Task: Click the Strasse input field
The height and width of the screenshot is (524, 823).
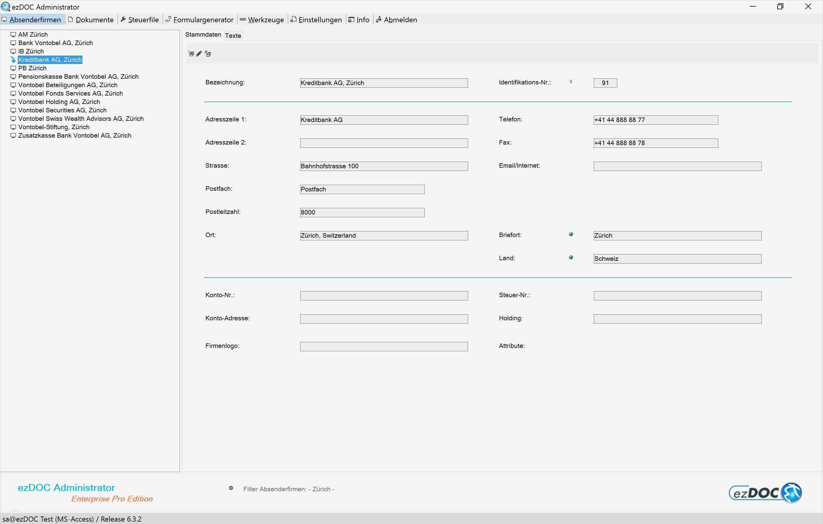Action: click(x=384, y=166)
